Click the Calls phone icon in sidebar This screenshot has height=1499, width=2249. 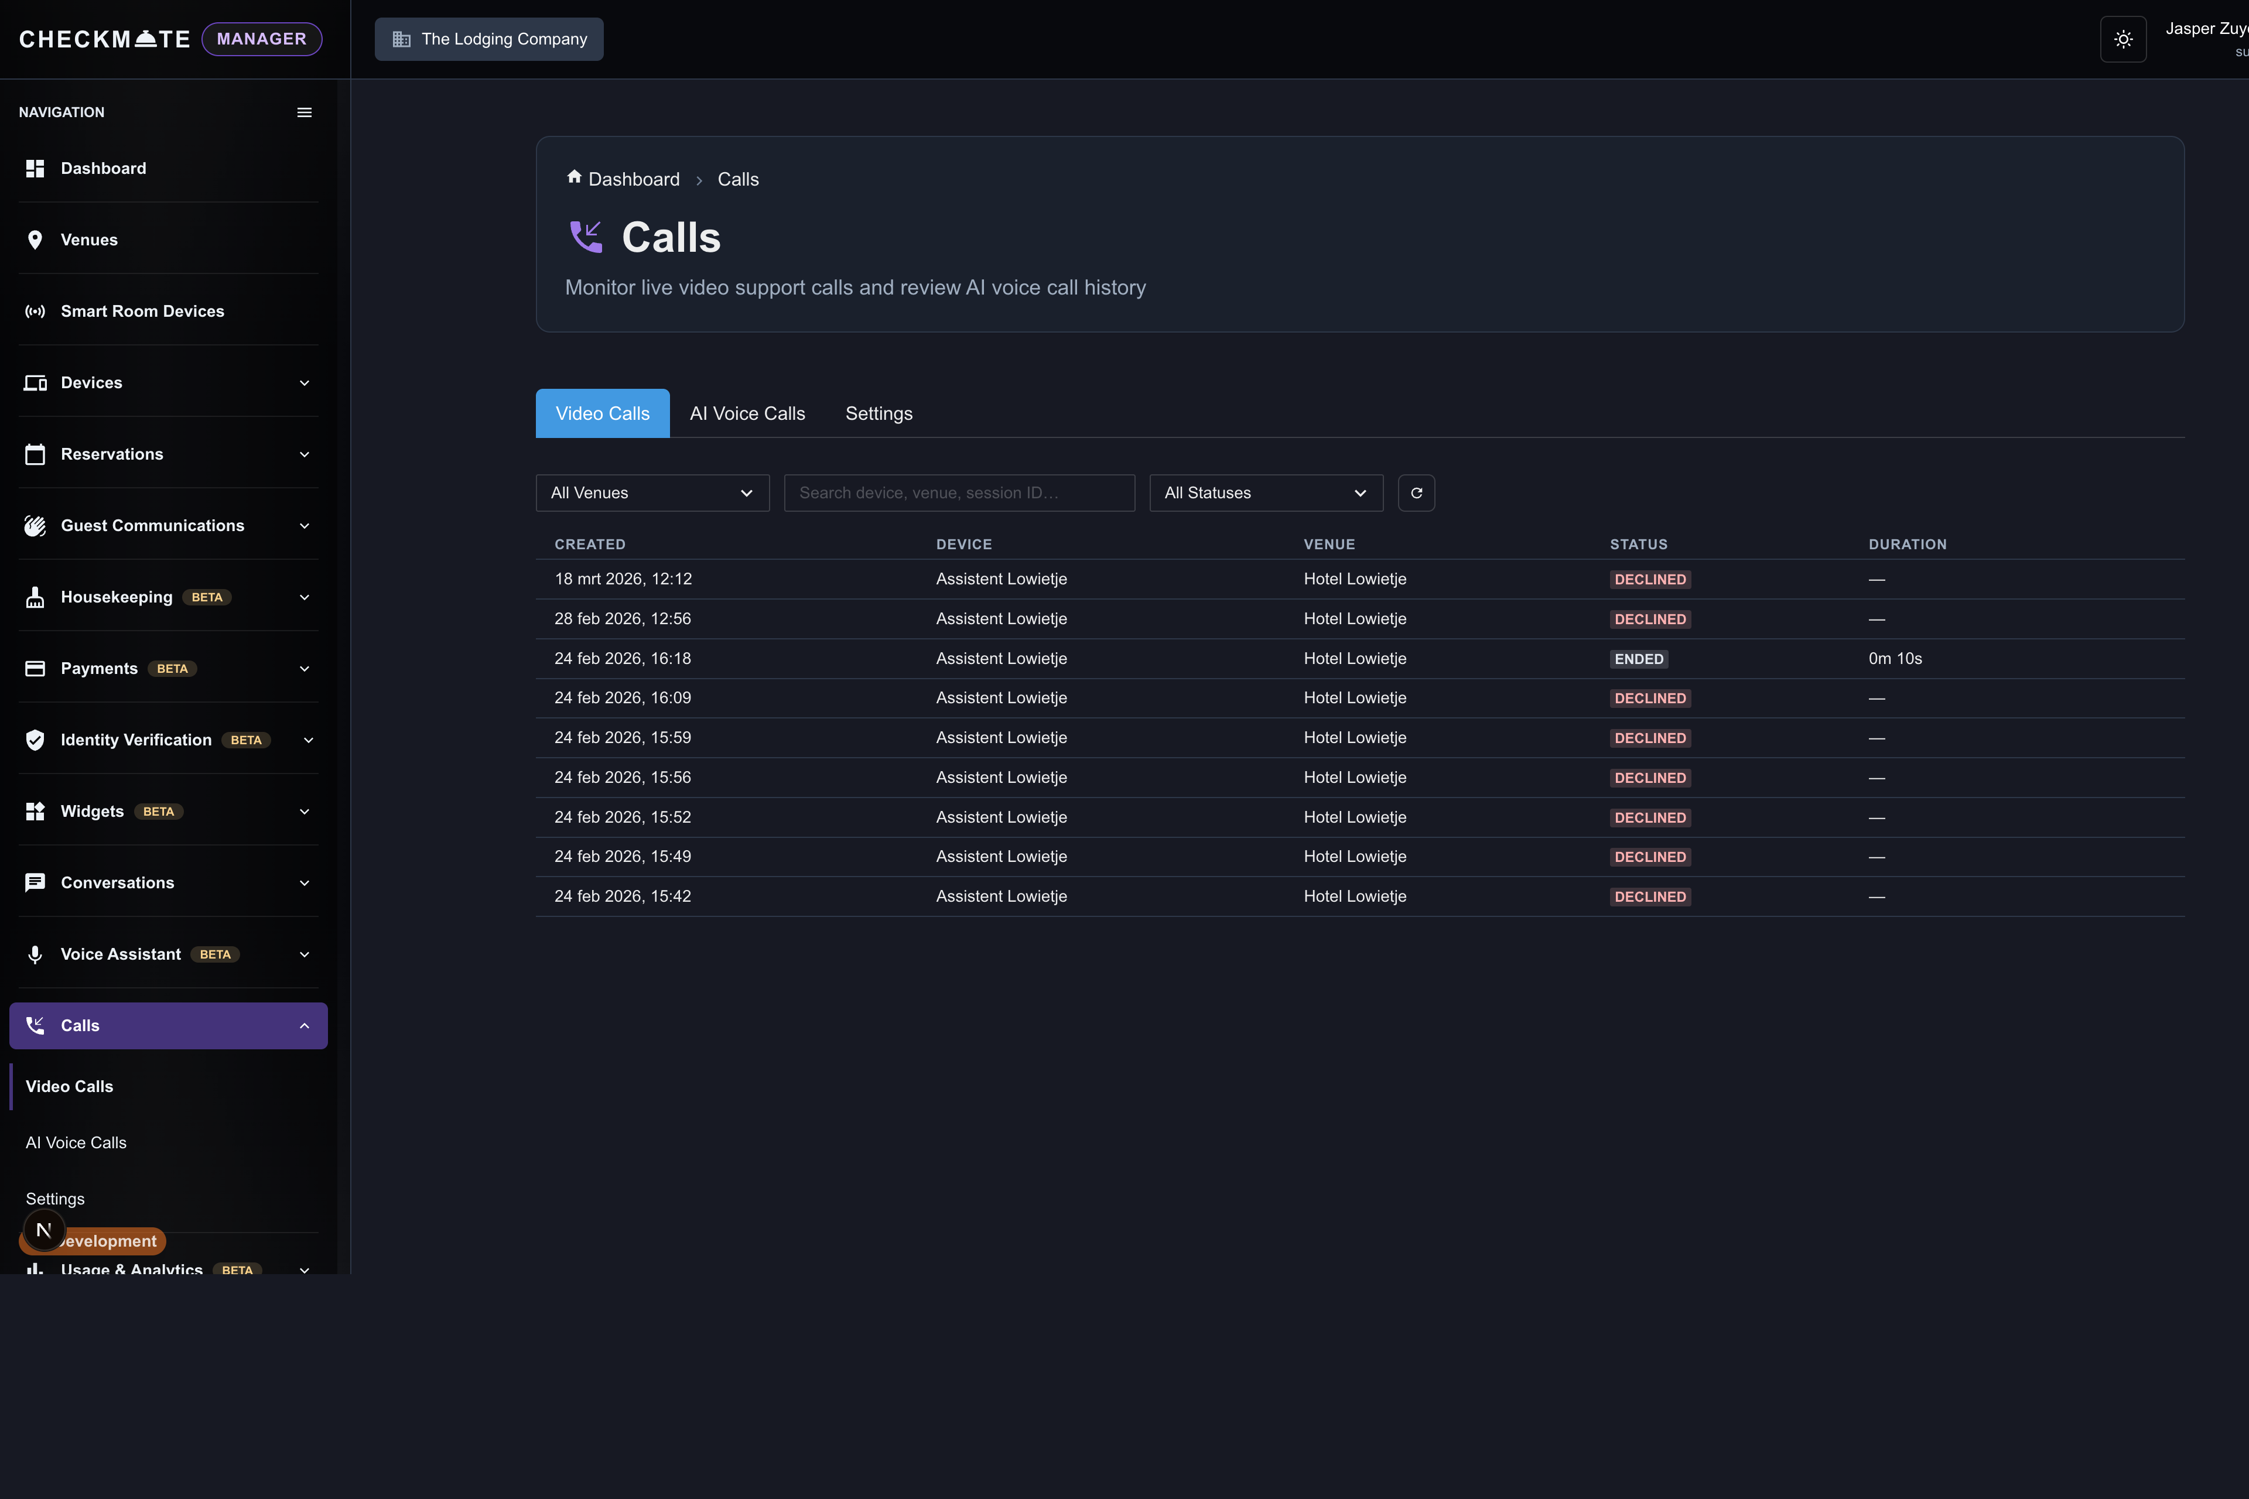(x=35, y=1026)
